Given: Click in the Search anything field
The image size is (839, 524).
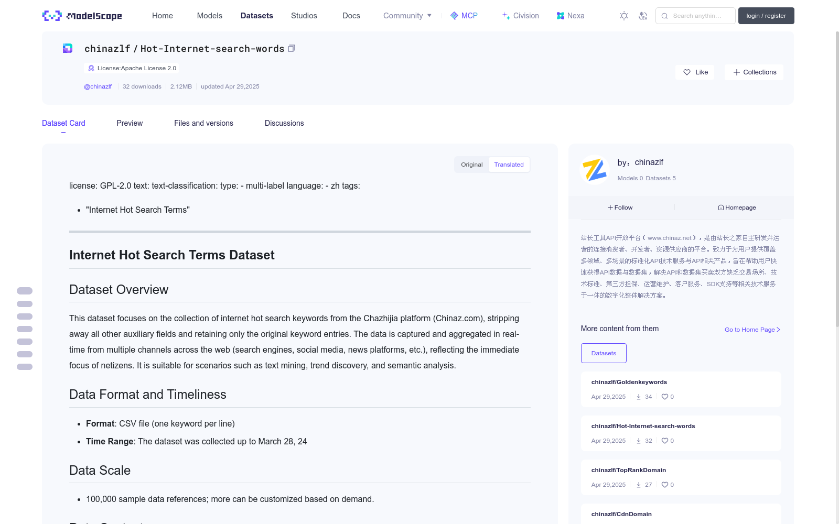Looking at the screenshot, I should (695, 16).
